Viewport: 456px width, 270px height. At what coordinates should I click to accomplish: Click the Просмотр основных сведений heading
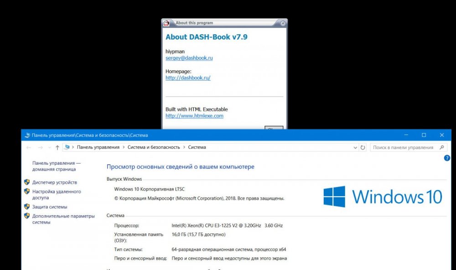[x=180, y=167]
